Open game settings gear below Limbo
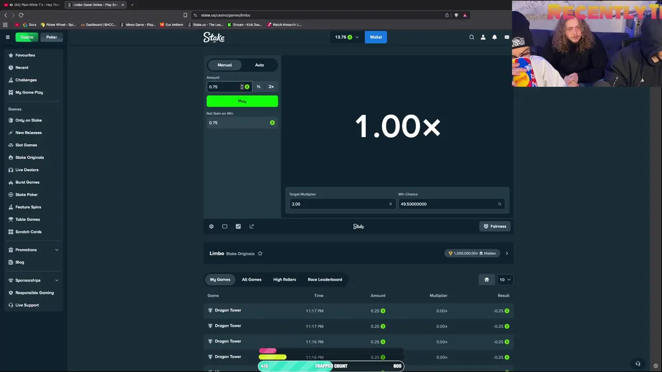Screen dimensions: 662x372 coord(211,226)
